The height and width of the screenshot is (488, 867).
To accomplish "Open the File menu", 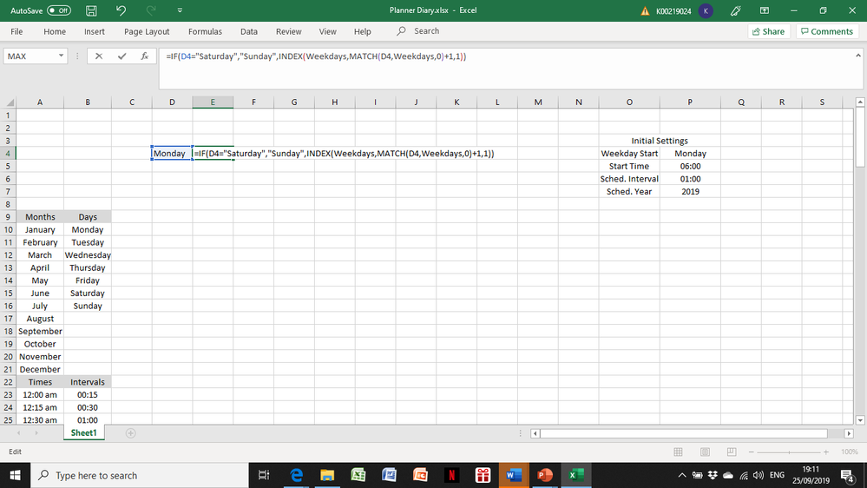I will pyautogui.click(x=16, y=31).
